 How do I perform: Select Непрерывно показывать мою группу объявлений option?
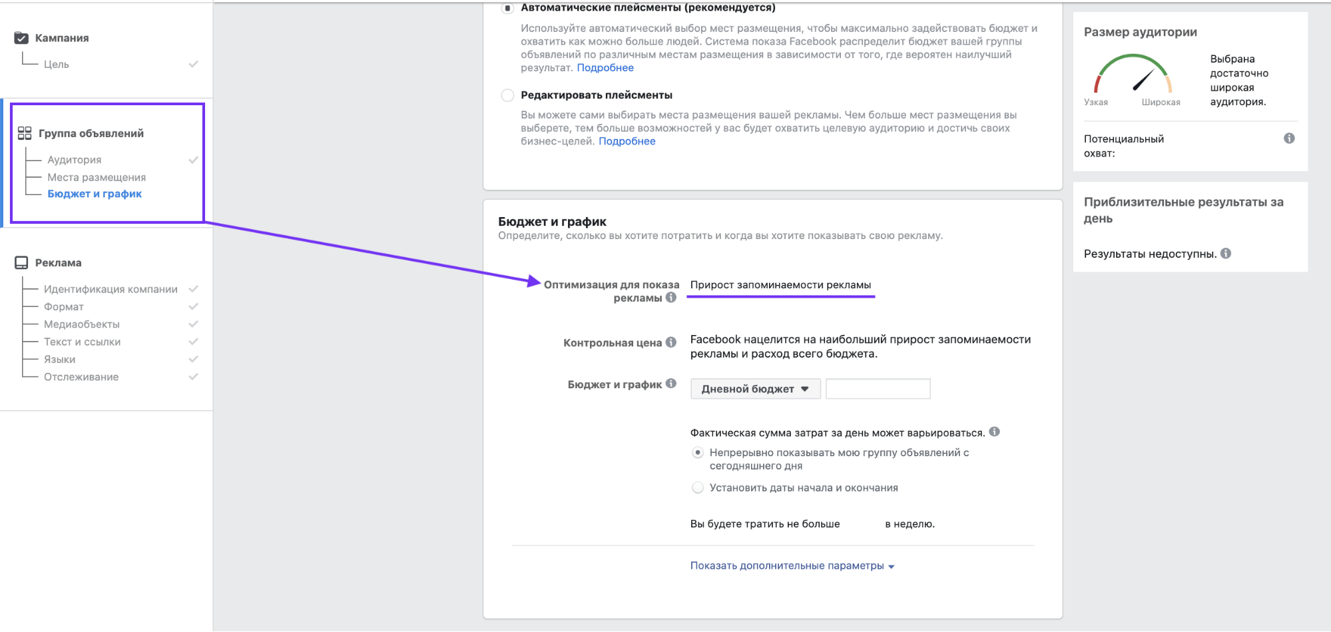(698, 452)
